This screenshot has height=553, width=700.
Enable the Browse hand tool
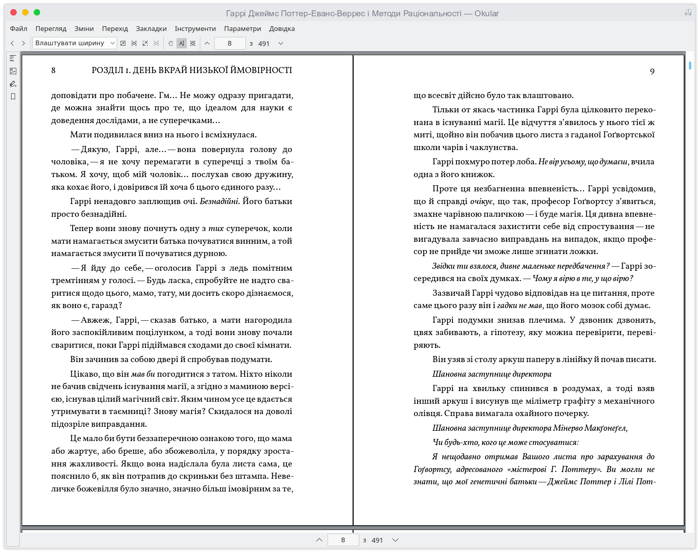[171, 43]
